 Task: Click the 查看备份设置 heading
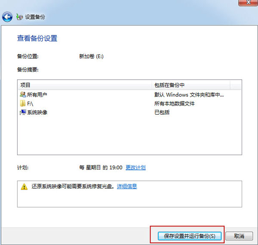(x=37, y=38)
